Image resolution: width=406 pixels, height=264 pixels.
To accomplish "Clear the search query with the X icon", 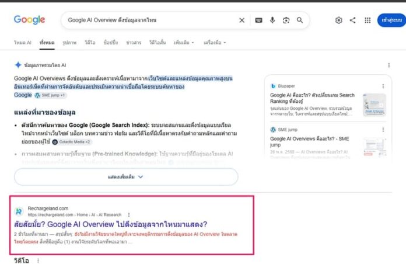I will pos(242,20).
